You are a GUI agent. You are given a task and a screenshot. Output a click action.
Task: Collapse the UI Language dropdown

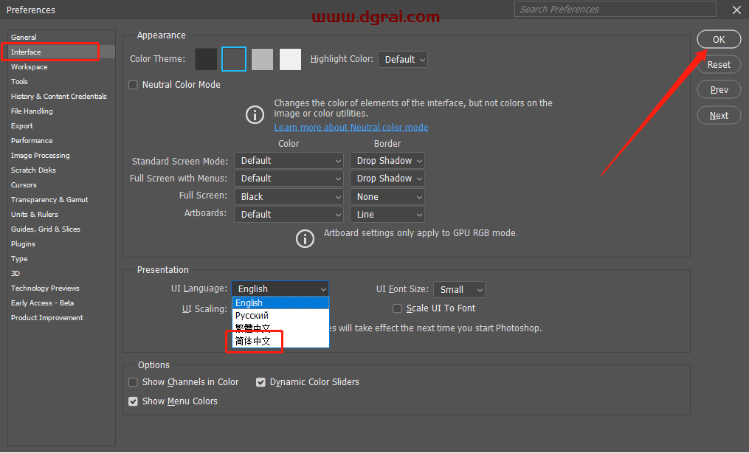280,288
